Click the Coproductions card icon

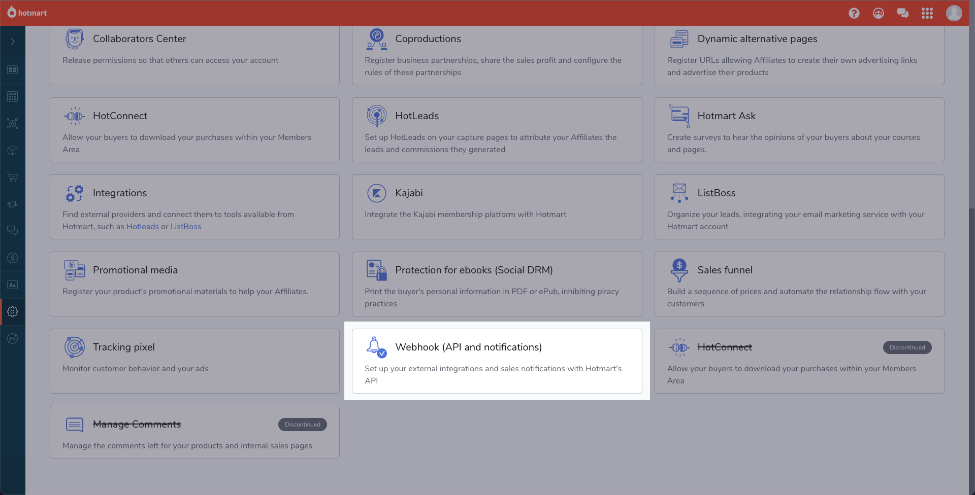pyautogui.click(x=377, y=39)
